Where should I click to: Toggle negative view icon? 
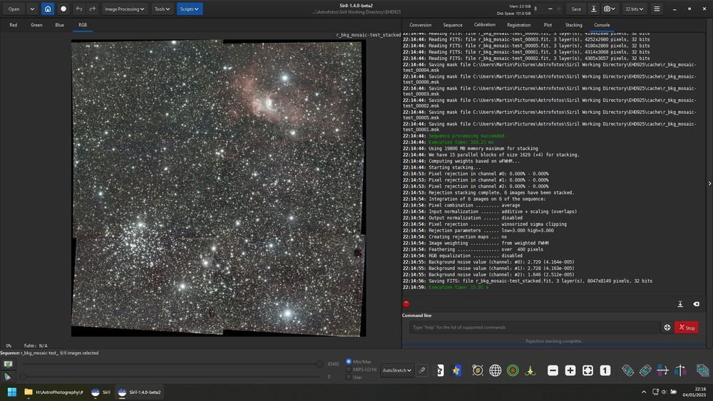coord(440,370)
